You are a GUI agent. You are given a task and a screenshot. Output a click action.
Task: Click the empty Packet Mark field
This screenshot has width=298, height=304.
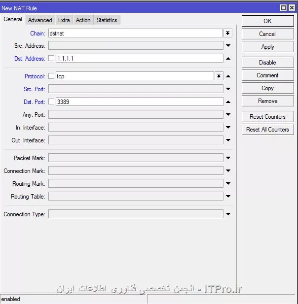tap(136, 158)
